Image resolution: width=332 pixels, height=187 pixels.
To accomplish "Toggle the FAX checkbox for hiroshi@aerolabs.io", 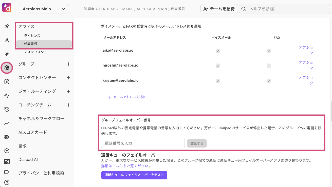I will 269,66.
